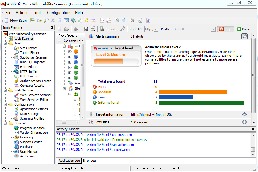
Task: Launch the Blind SQL Injector tool
Action: point(32,62)
